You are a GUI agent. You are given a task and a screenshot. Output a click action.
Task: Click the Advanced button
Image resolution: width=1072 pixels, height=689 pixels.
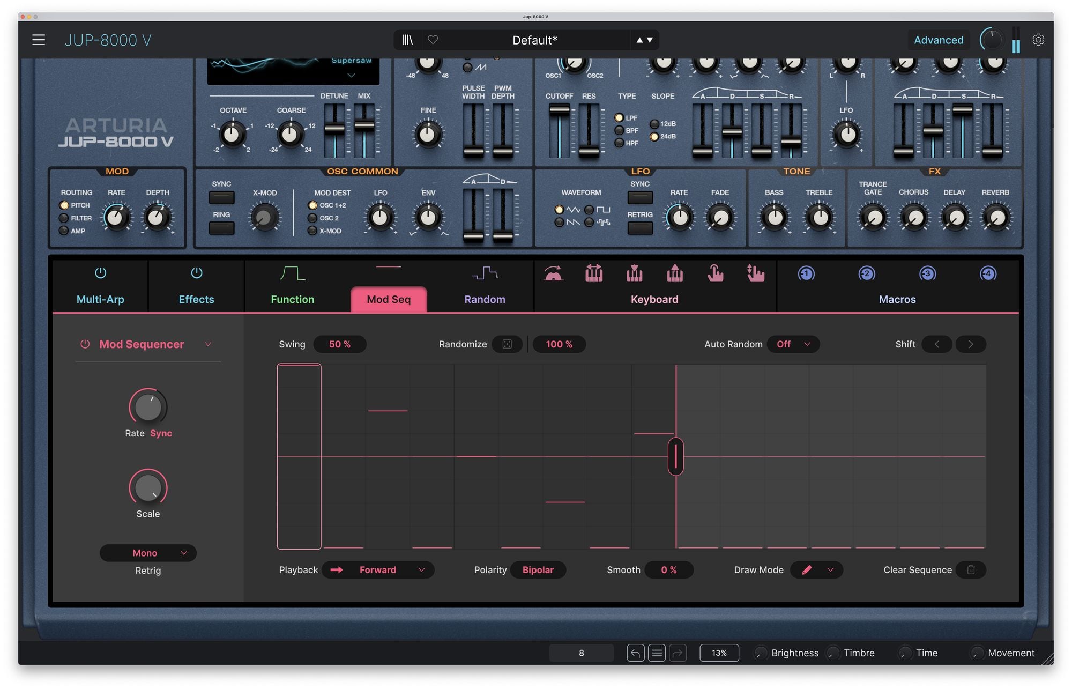[938, 40]
